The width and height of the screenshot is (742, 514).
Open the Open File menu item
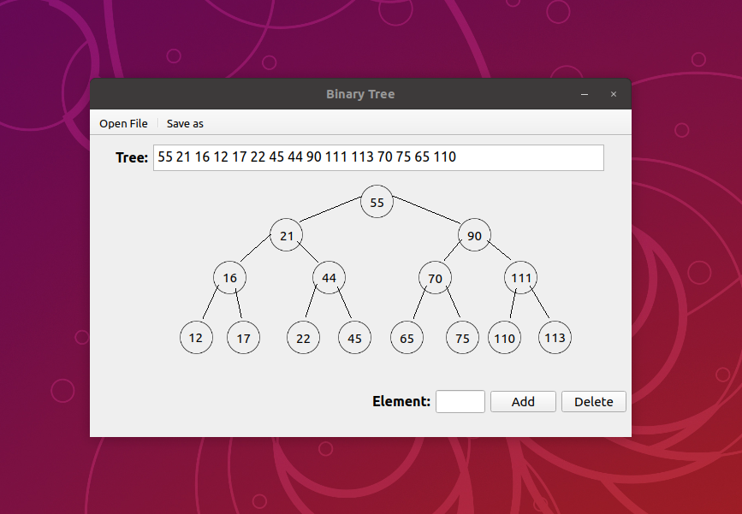(x=123, y=124)
